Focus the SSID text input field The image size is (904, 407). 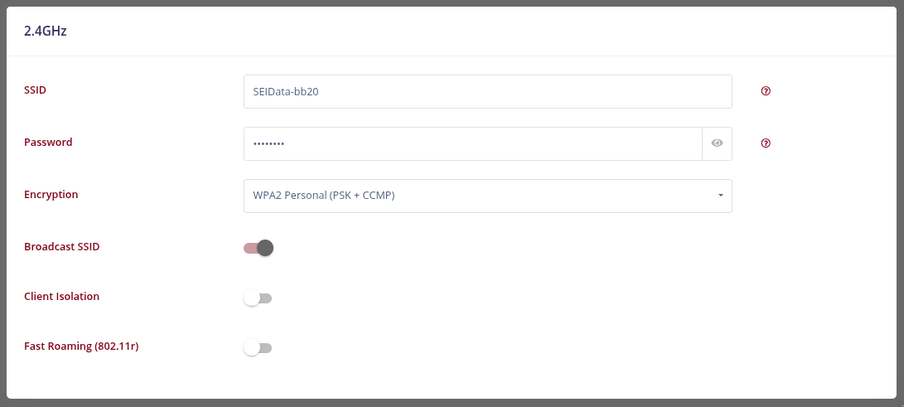point(488,91)
